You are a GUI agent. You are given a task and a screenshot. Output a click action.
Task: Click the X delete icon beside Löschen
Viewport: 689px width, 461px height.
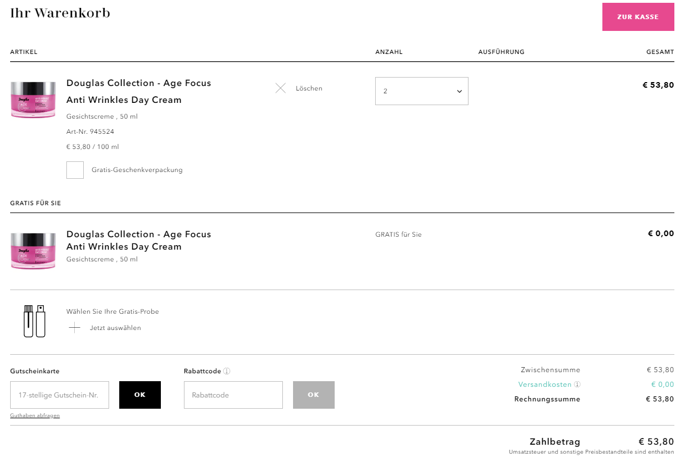[x=280, y=88]
